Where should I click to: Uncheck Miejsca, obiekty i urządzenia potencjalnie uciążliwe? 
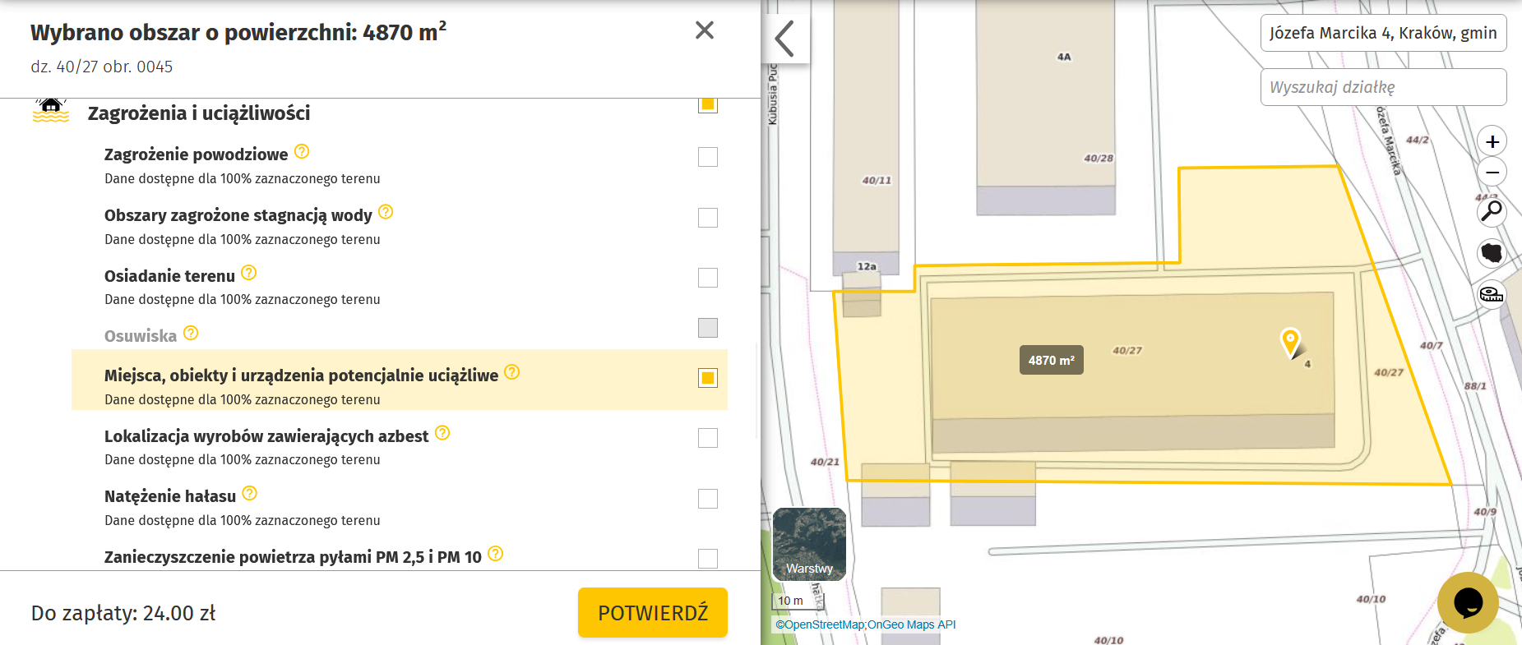pyautogui.click(x=707, y=378)
